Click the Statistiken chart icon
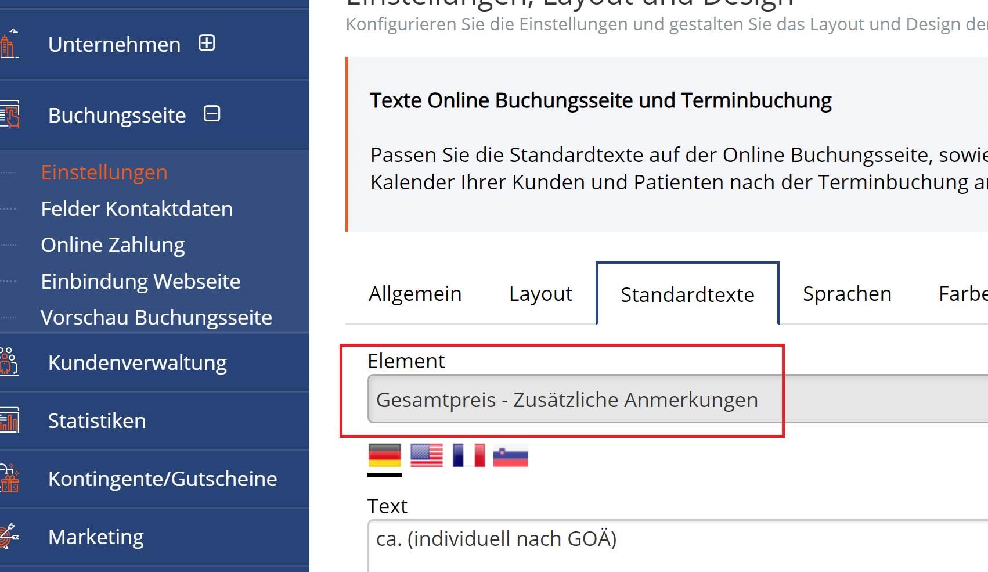The width and height of the screenshot is (988, 572). click(9, 420)
